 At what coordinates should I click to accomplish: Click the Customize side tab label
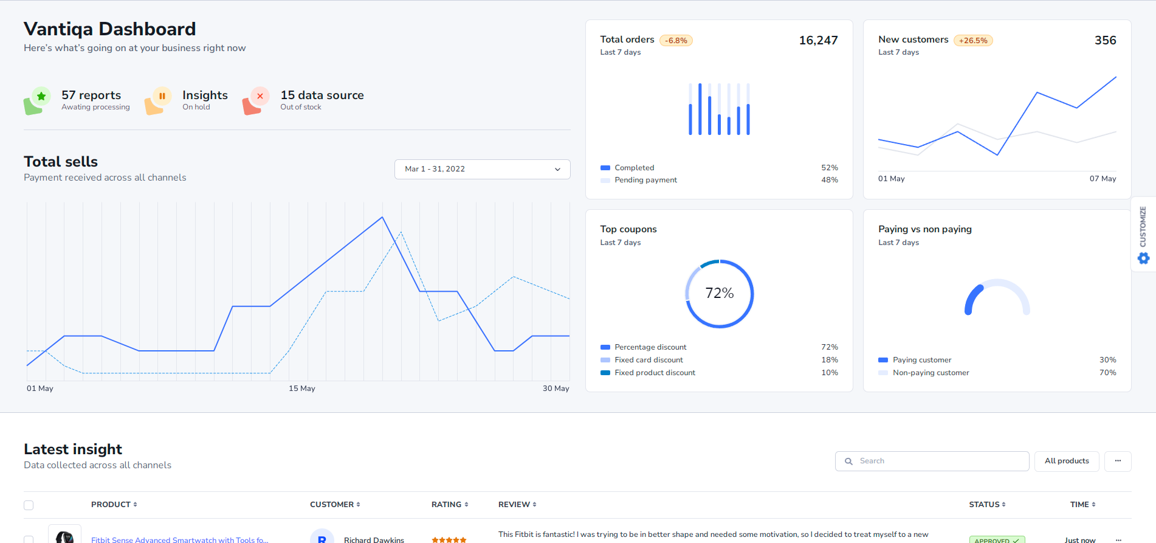point(1143,227)
